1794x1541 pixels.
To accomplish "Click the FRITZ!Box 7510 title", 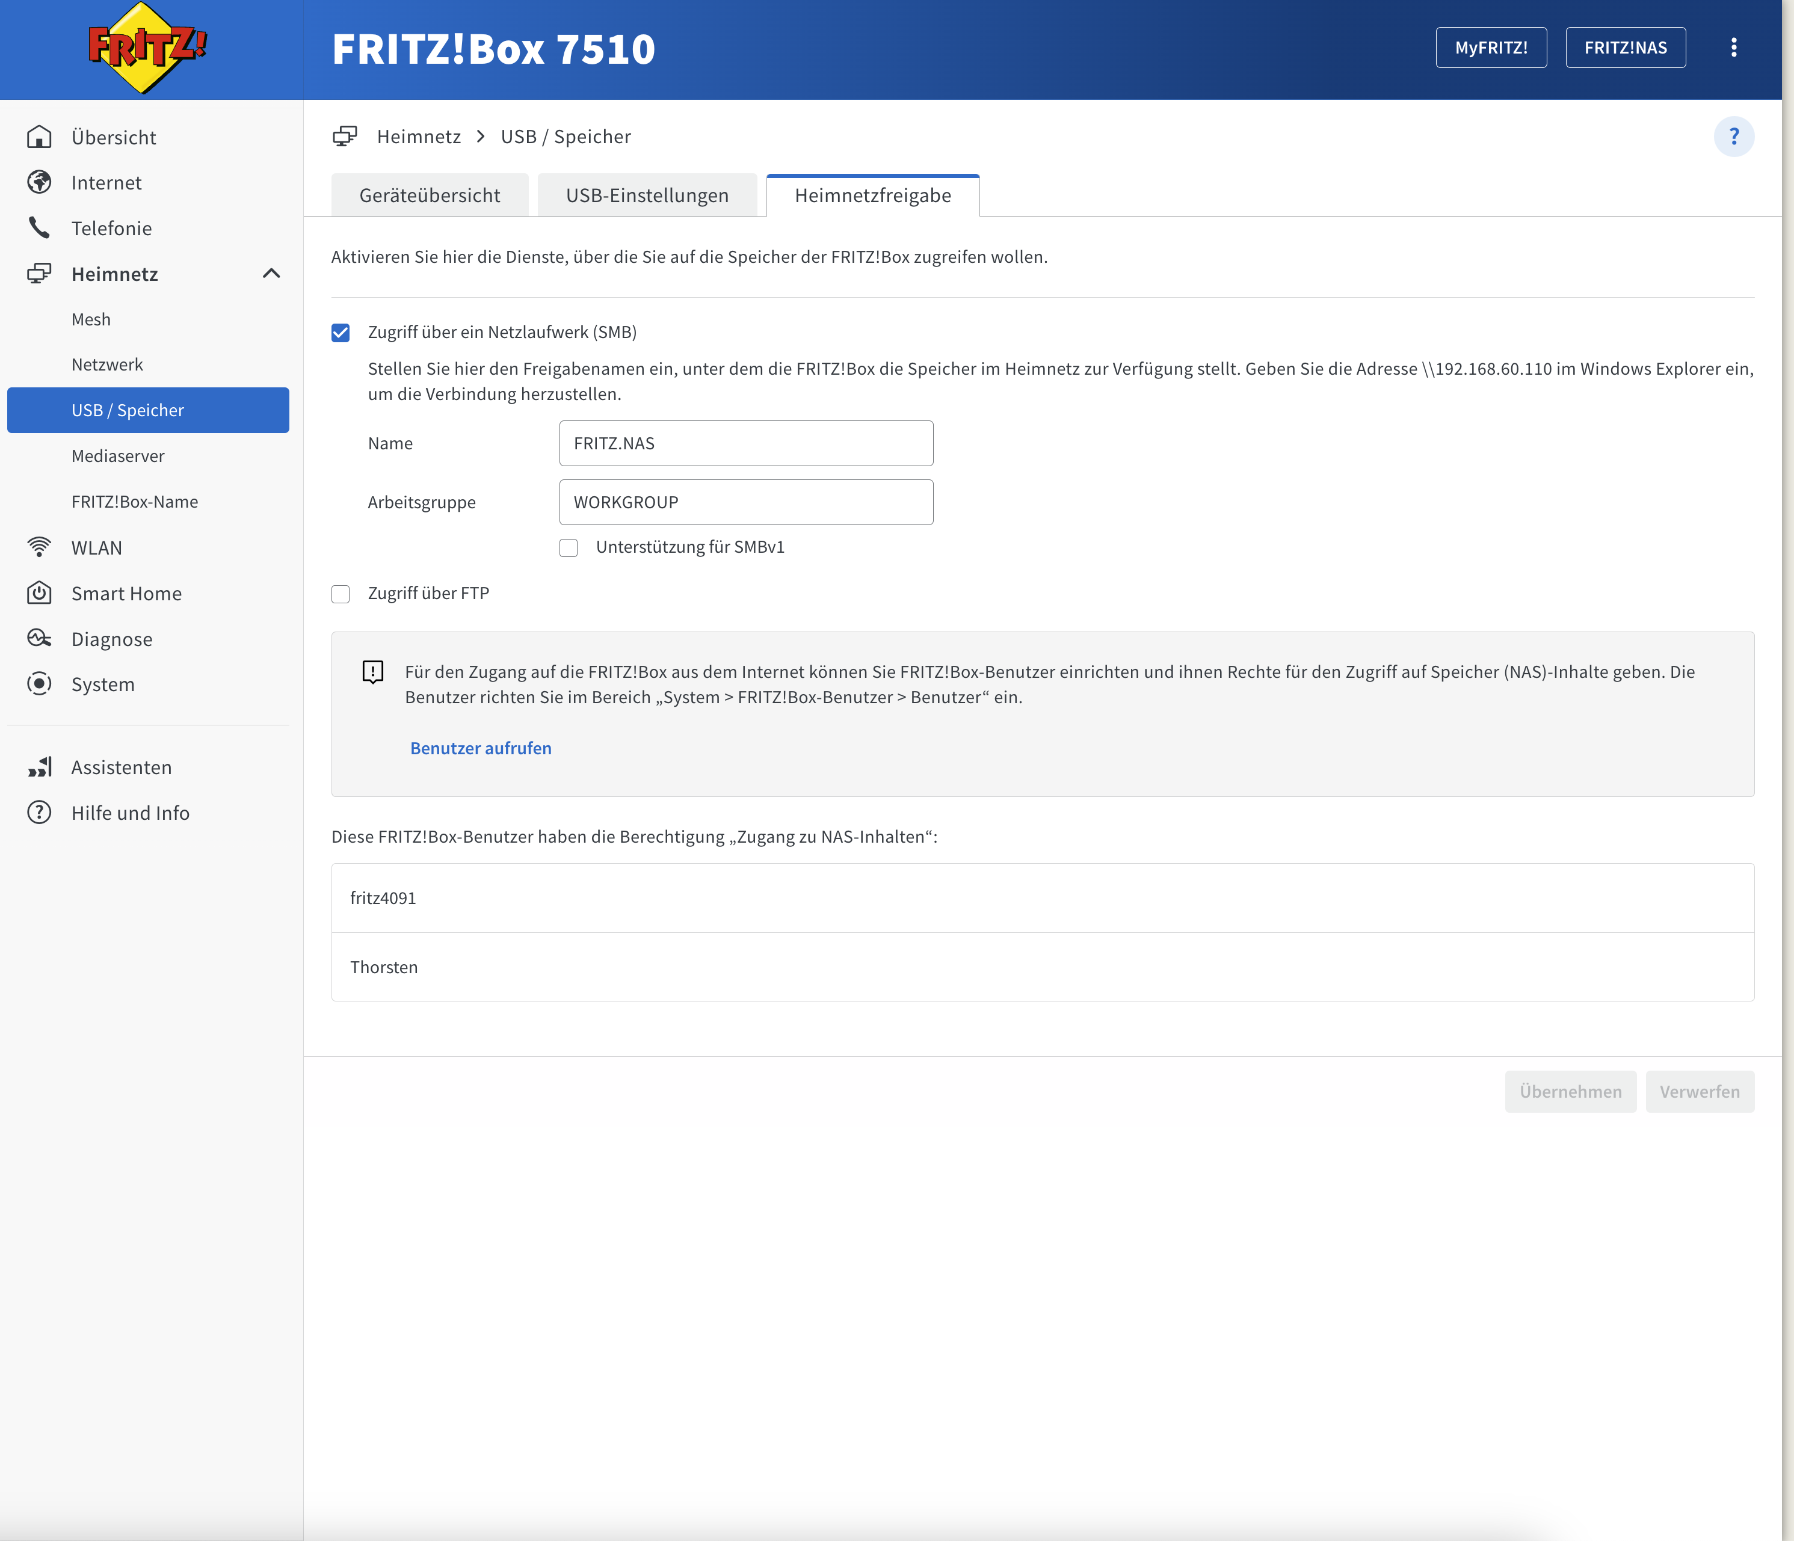I will (x=493, y=49).
